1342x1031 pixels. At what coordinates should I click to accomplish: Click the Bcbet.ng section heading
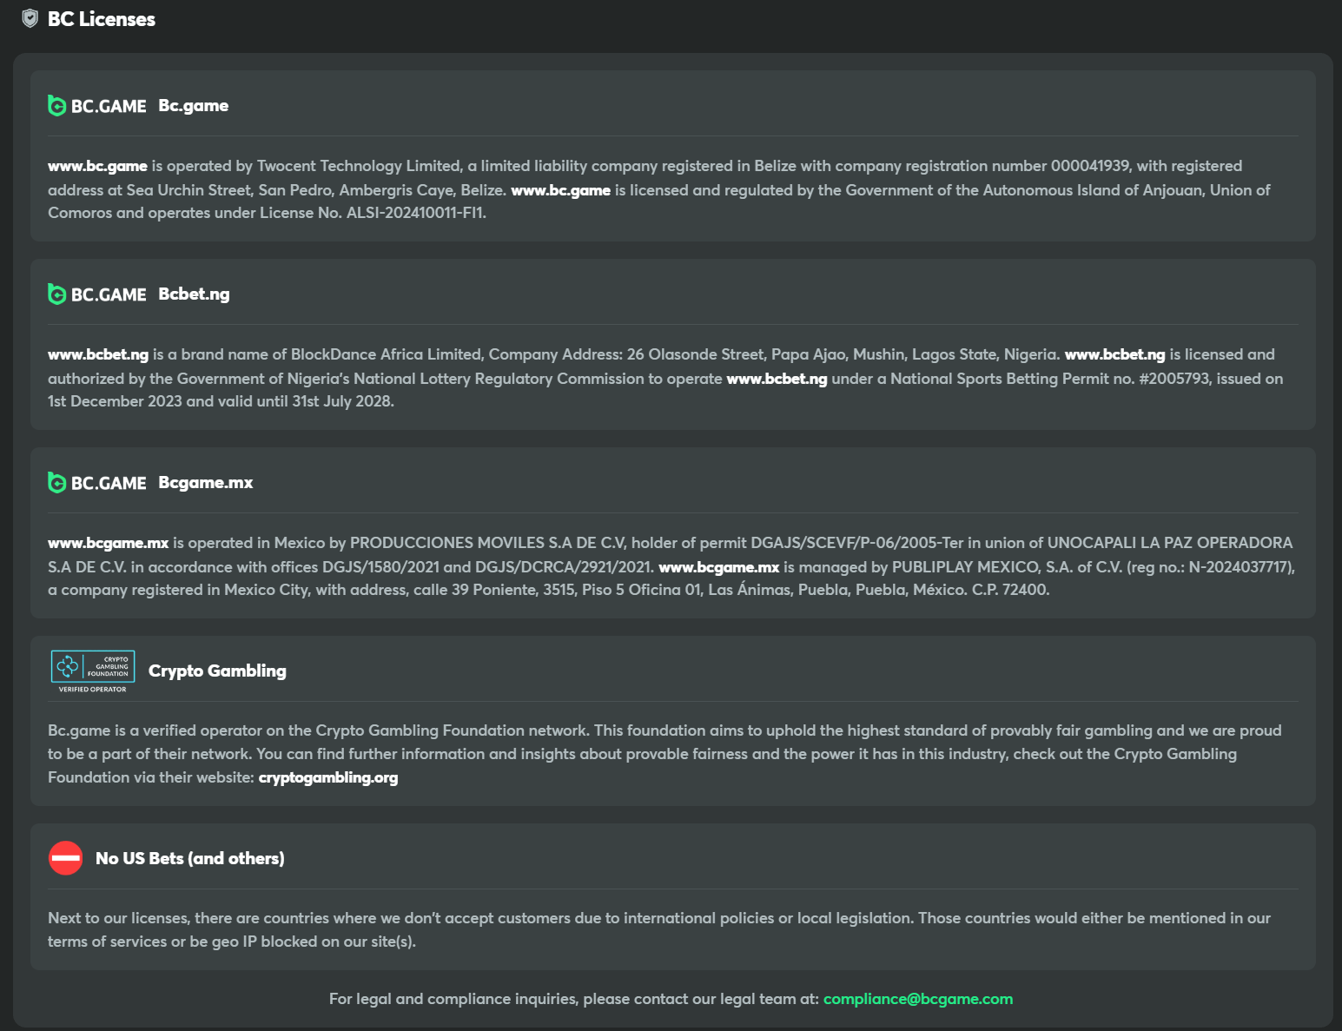(x=194, y=294)
